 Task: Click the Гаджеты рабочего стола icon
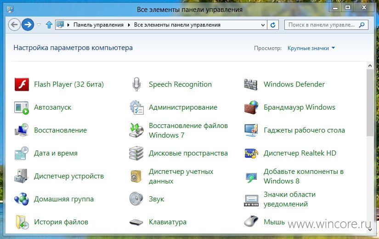[251, 130]
